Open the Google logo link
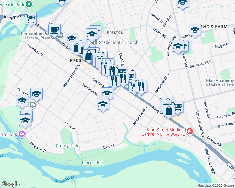Viewport: 235px width, 188px height. [x=10, y=184]
